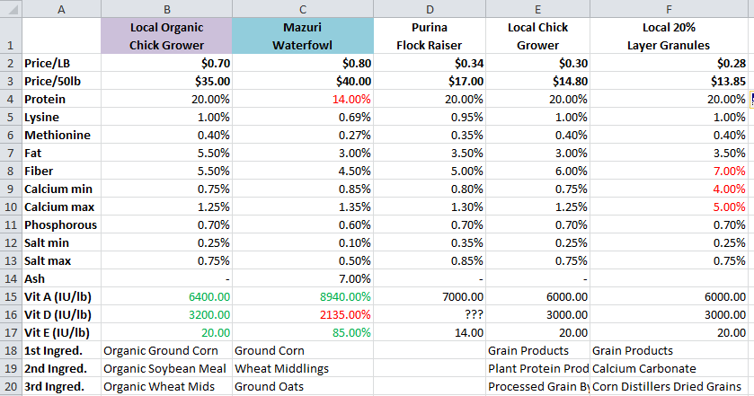This screenshot has width=754, height=396.
Task: Select the purple Local Organic Chick Grower cell
Action: [166, 36]
